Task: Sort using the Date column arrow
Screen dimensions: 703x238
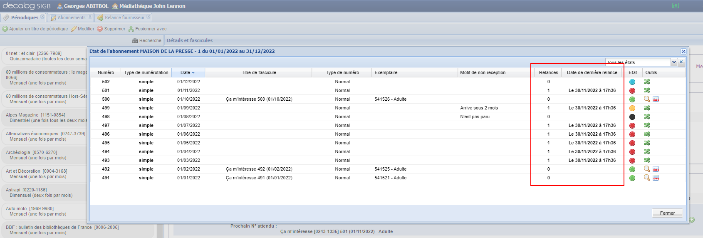Action: click(193, 73)
